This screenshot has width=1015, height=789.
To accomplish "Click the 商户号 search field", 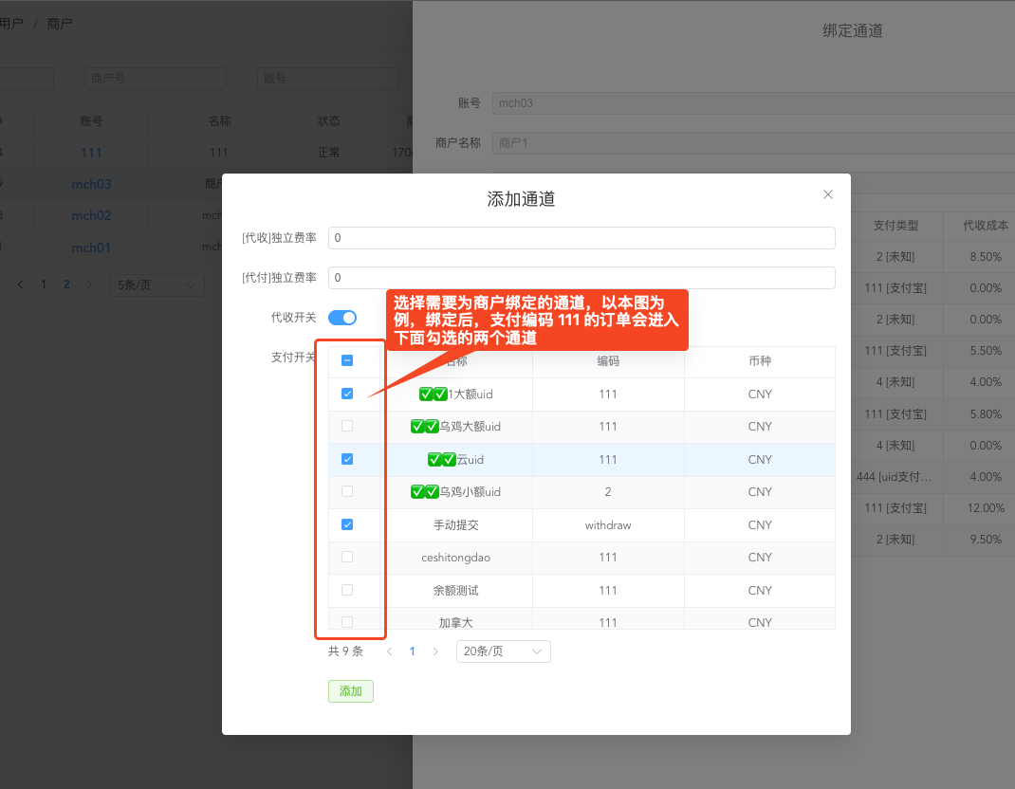I will (155, 78).
